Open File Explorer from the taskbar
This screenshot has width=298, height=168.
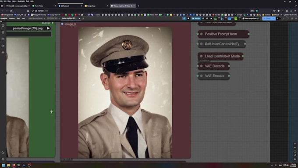point(9,165)
